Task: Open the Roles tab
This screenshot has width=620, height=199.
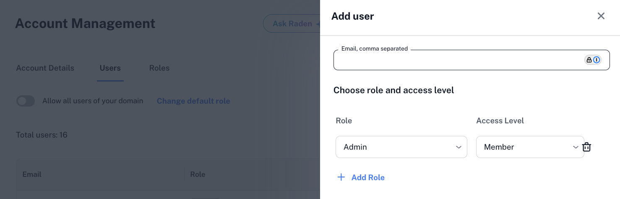Action: coord(159,68)
